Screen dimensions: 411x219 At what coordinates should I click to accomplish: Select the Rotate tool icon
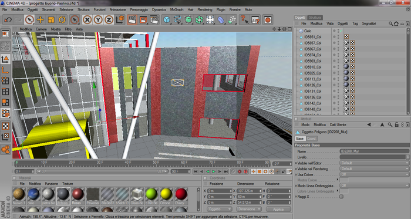[x=62, y=19]
